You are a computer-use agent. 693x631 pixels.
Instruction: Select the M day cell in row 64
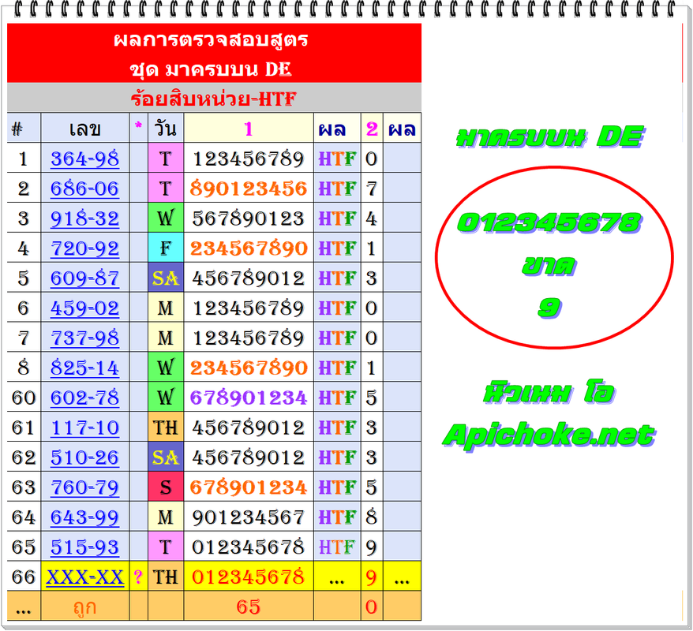click(165, 517)
